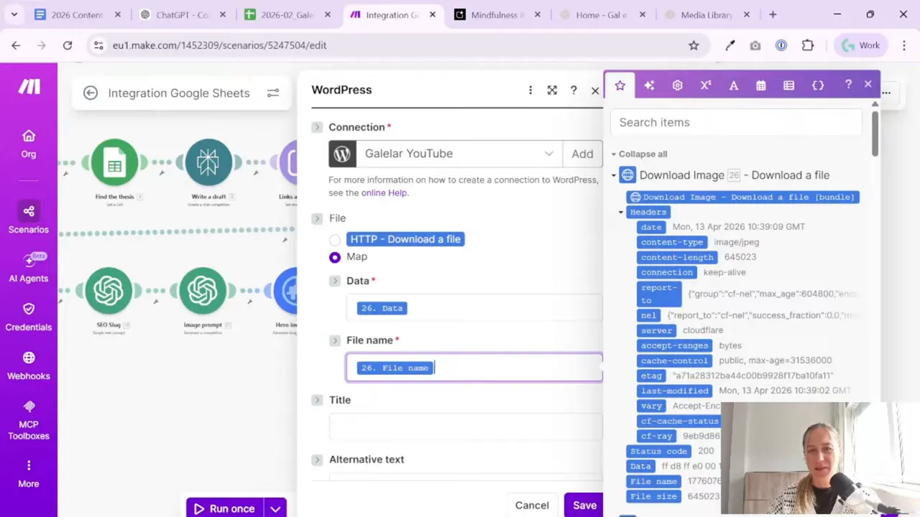The height and width of the screenshot is (517, 920).
Task: Click the back arrow beside Integration Google Sheets
Action: (x=91, y=93)
